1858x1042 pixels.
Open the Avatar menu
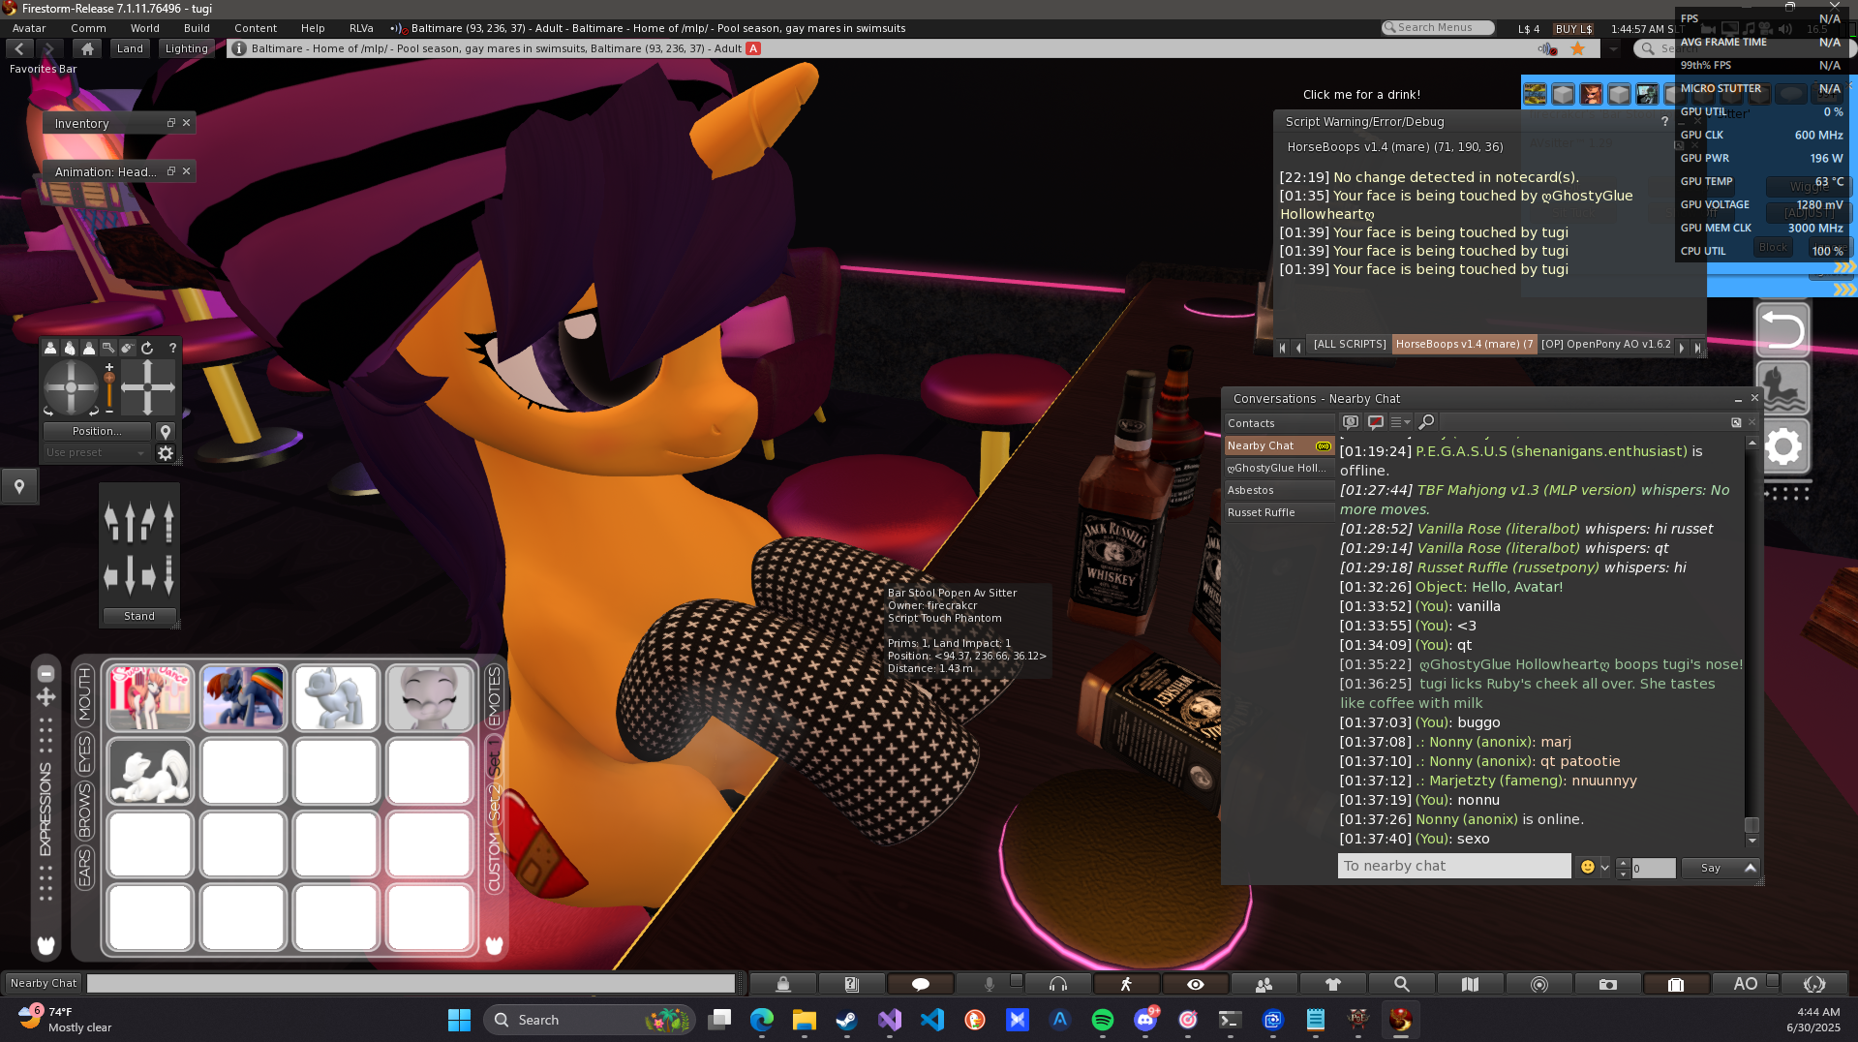pyautogui.click(x=29, y=28)
